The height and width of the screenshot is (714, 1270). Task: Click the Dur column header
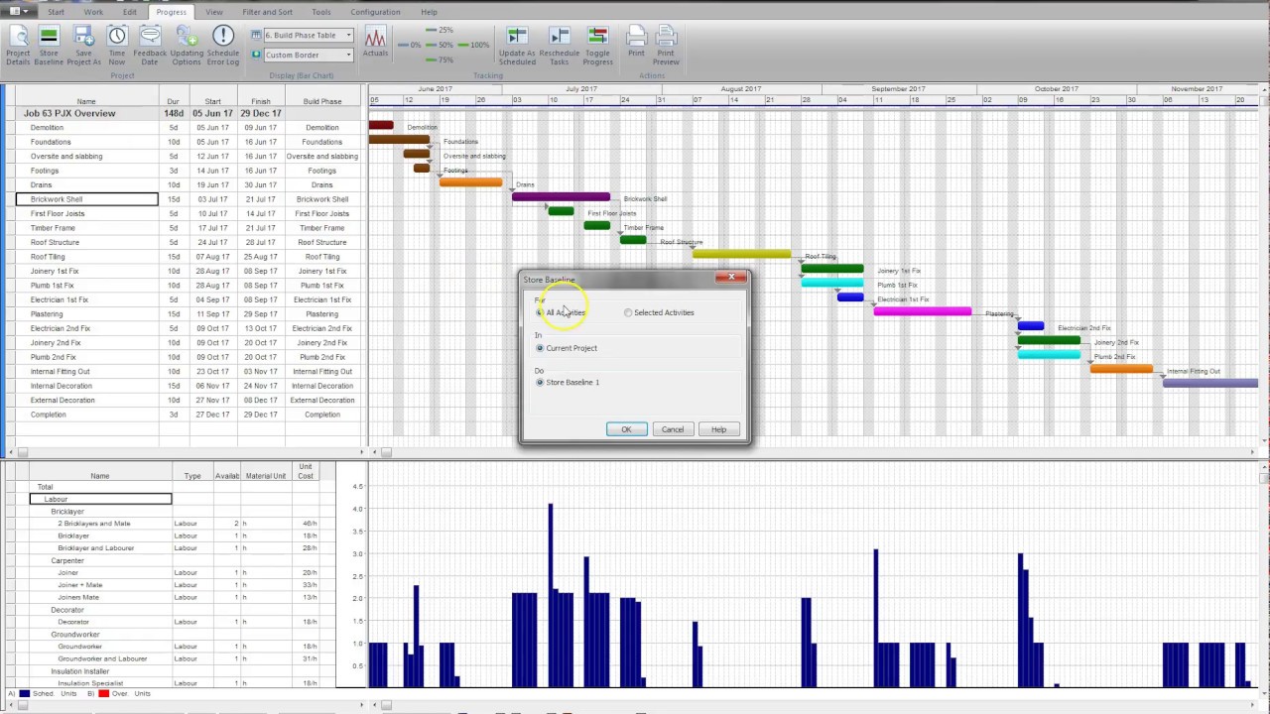click(174, 101)
